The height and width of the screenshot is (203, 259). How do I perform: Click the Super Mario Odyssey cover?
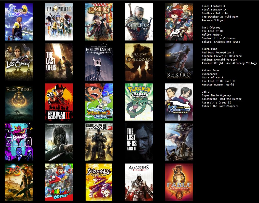(59, 182)
